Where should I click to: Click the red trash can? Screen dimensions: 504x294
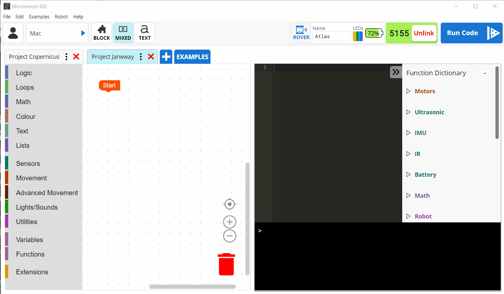click(x=226, y=264)
